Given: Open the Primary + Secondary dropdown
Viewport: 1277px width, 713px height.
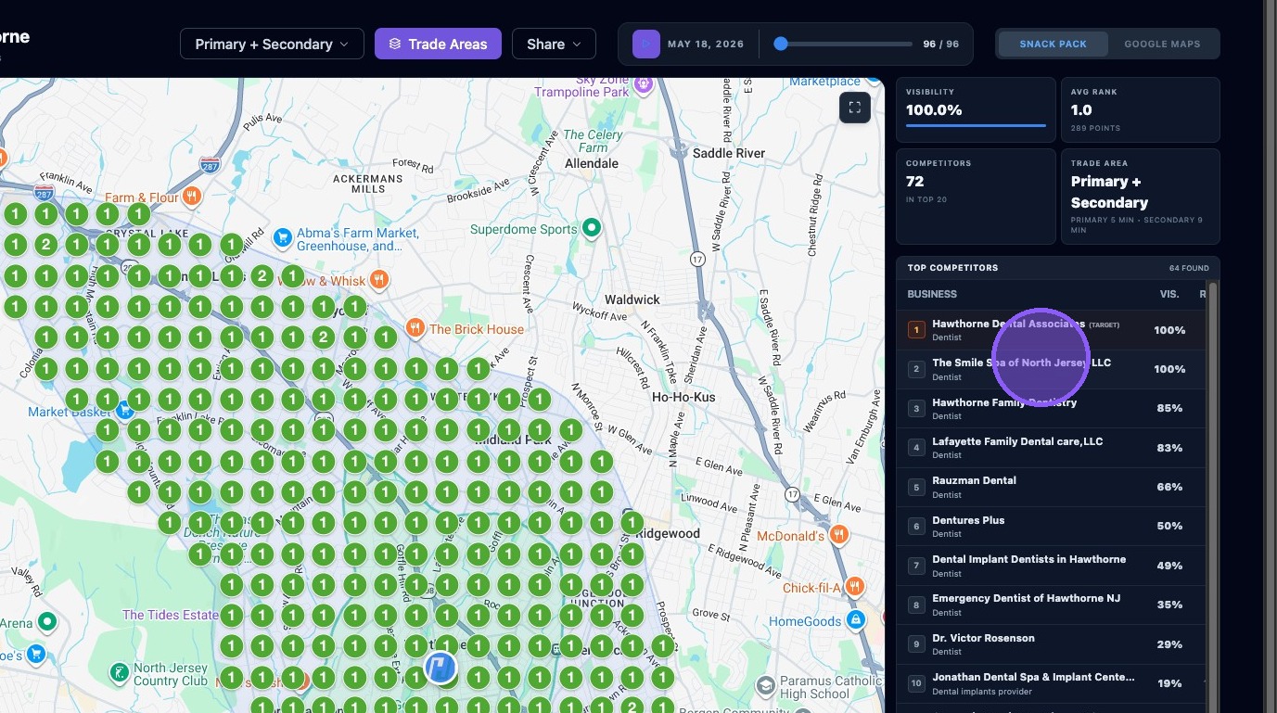Looking at the screenshot, I should click(x=272, y=44).
